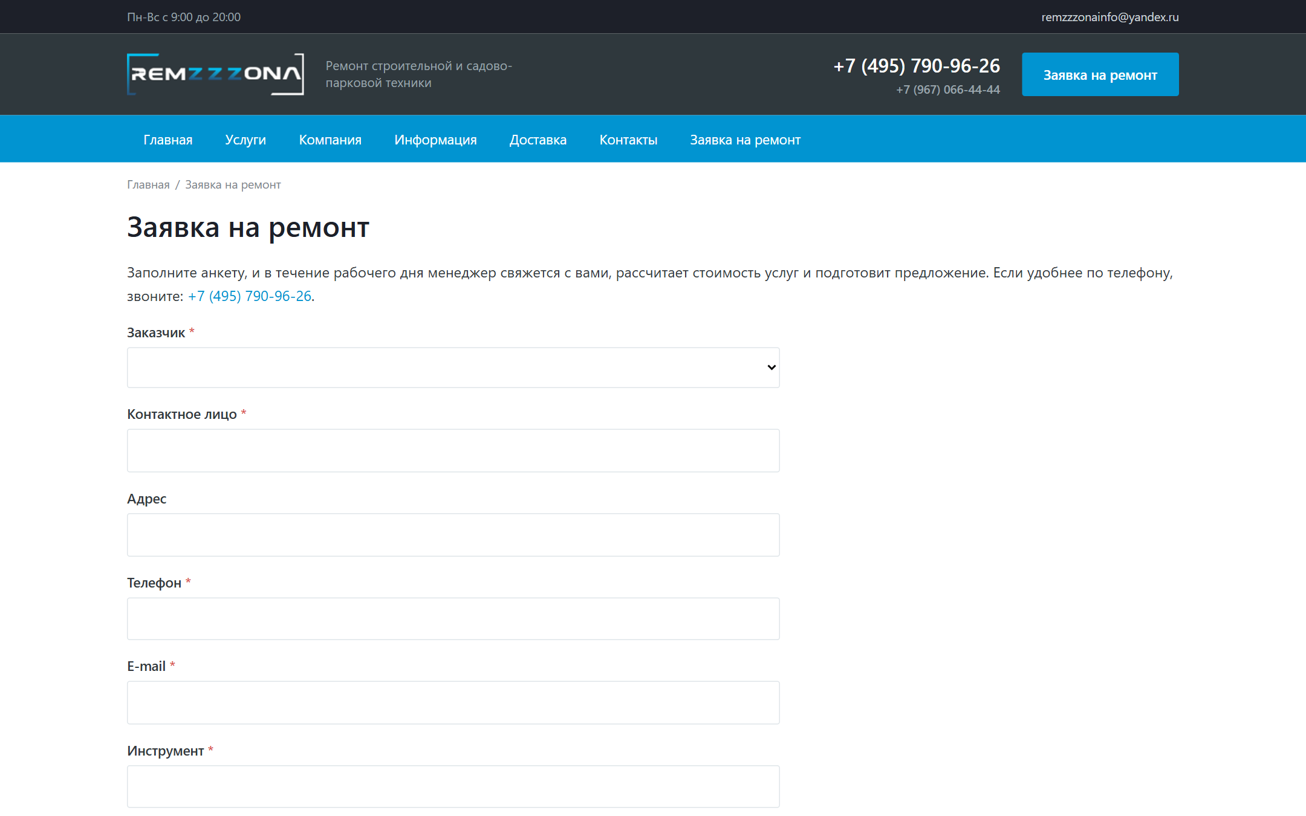Image resolution: width=1306 pixels, height=816 pixels.
Task: Click the Телефон field label
Action: point(154,583)
